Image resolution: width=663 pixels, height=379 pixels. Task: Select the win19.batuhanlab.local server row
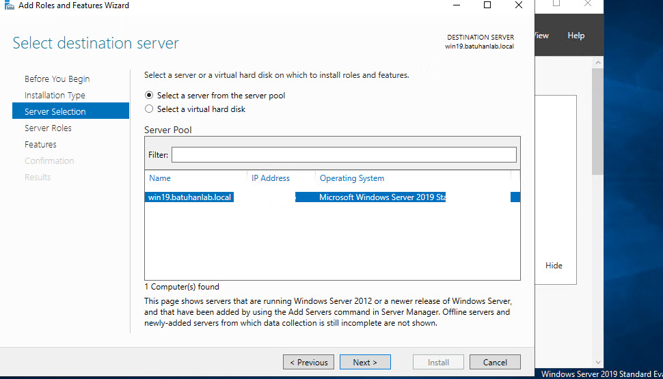point(190,197)
